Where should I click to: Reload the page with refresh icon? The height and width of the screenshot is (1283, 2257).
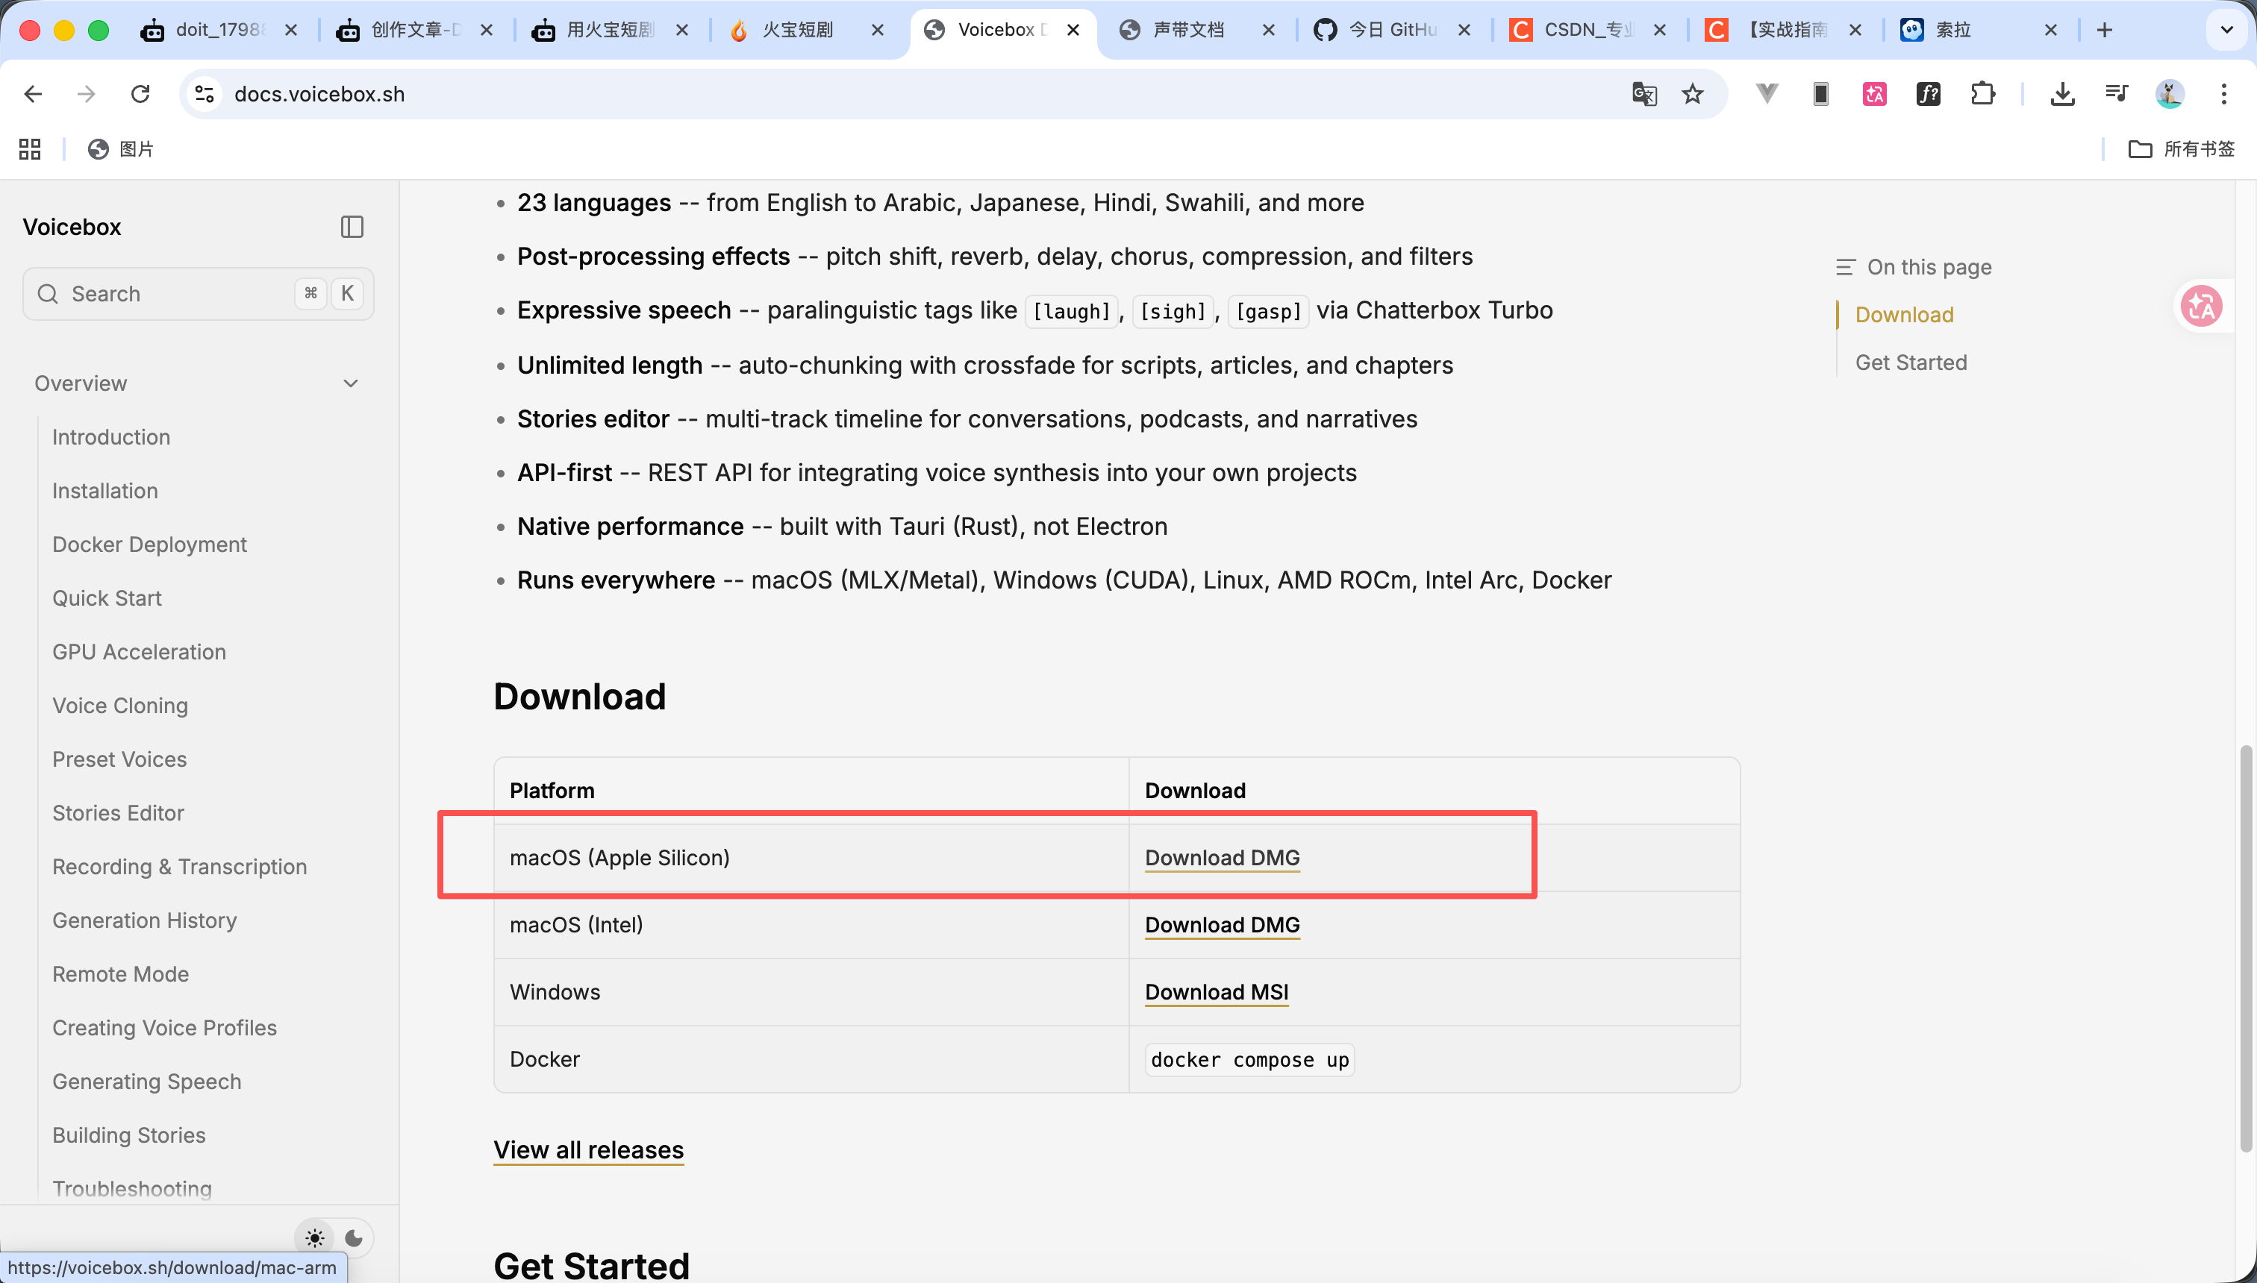click(x=140, y=94)
